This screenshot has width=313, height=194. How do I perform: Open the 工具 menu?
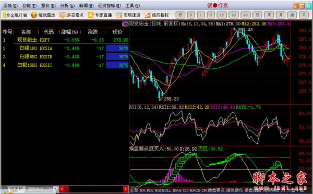133,6
